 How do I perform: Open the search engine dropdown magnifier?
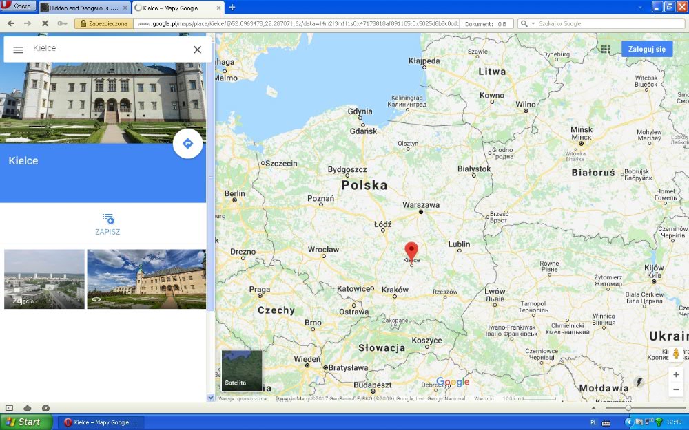click(x=527, y=23)
